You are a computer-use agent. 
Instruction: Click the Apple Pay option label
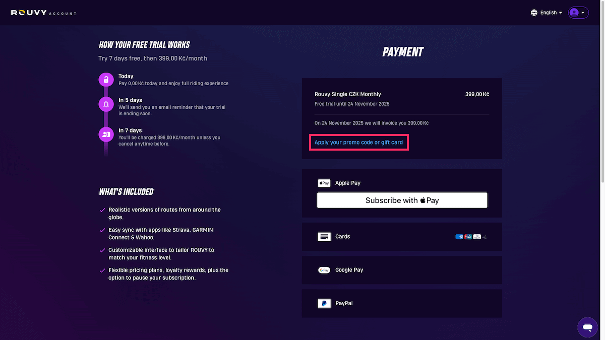pyautogui.click(x=348, y=183)
